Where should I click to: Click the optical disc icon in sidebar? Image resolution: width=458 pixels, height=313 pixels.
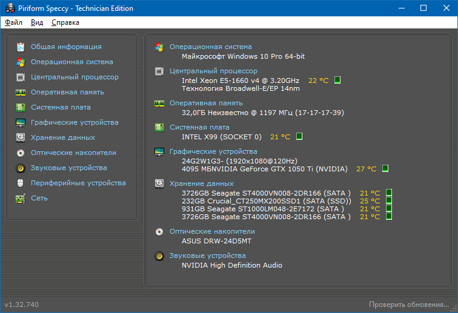(21, 153)
